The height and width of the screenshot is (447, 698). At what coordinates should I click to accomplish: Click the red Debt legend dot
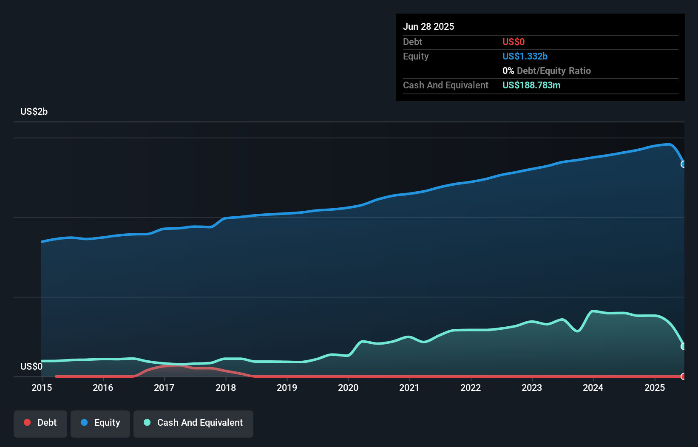click(x=27, y=422)
